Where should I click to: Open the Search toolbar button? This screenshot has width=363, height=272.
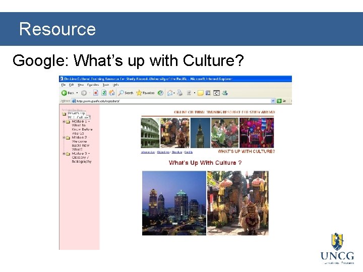126,93
